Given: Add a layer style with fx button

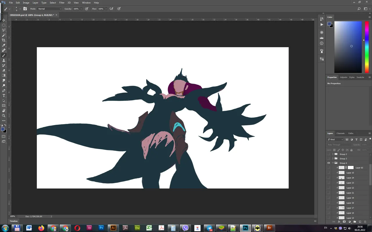Looking at the screenshot, I should pyautogui.click(x=339, y=222).
